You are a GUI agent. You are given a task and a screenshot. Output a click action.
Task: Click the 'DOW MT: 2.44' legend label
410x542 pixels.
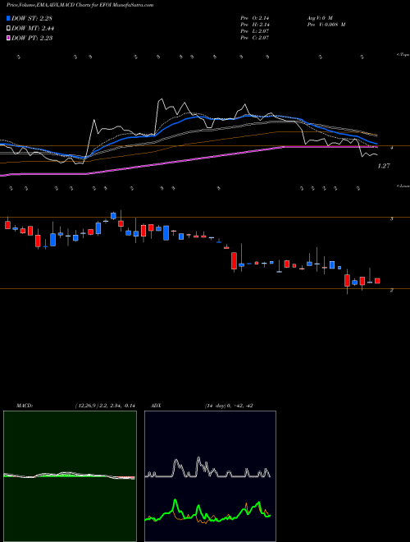coord(33,29)
